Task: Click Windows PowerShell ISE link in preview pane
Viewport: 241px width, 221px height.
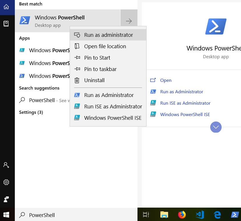Action: [185, 114]
